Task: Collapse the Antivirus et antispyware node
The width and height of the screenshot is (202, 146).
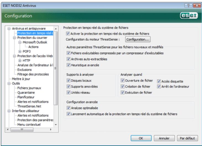Action: (x=9, y=28)
